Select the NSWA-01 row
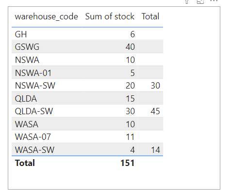Screen dimensions: 231x195 (87, 73)
